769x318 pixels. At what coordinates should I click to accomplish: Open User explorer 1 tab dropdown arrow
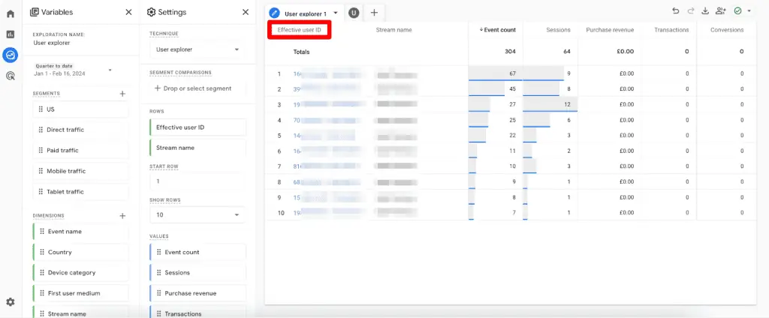click(x=336, y=13)
